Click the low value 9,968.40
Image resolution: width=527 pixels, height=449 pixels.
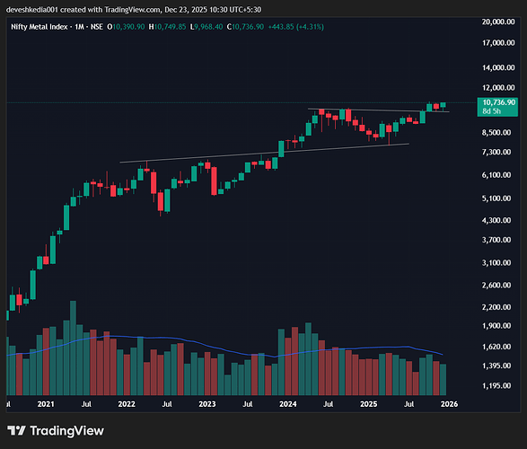click(x=208, y=27)
